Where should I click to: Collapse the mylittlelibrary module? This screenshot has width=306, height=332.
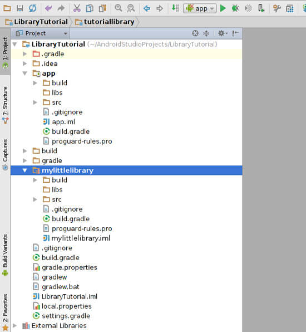[24, 170]
